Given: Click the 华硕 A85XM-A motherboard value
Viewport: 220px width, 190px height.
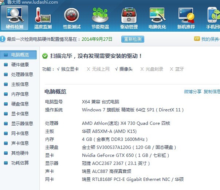Looking at the screenshot, I should pos(109,131).
